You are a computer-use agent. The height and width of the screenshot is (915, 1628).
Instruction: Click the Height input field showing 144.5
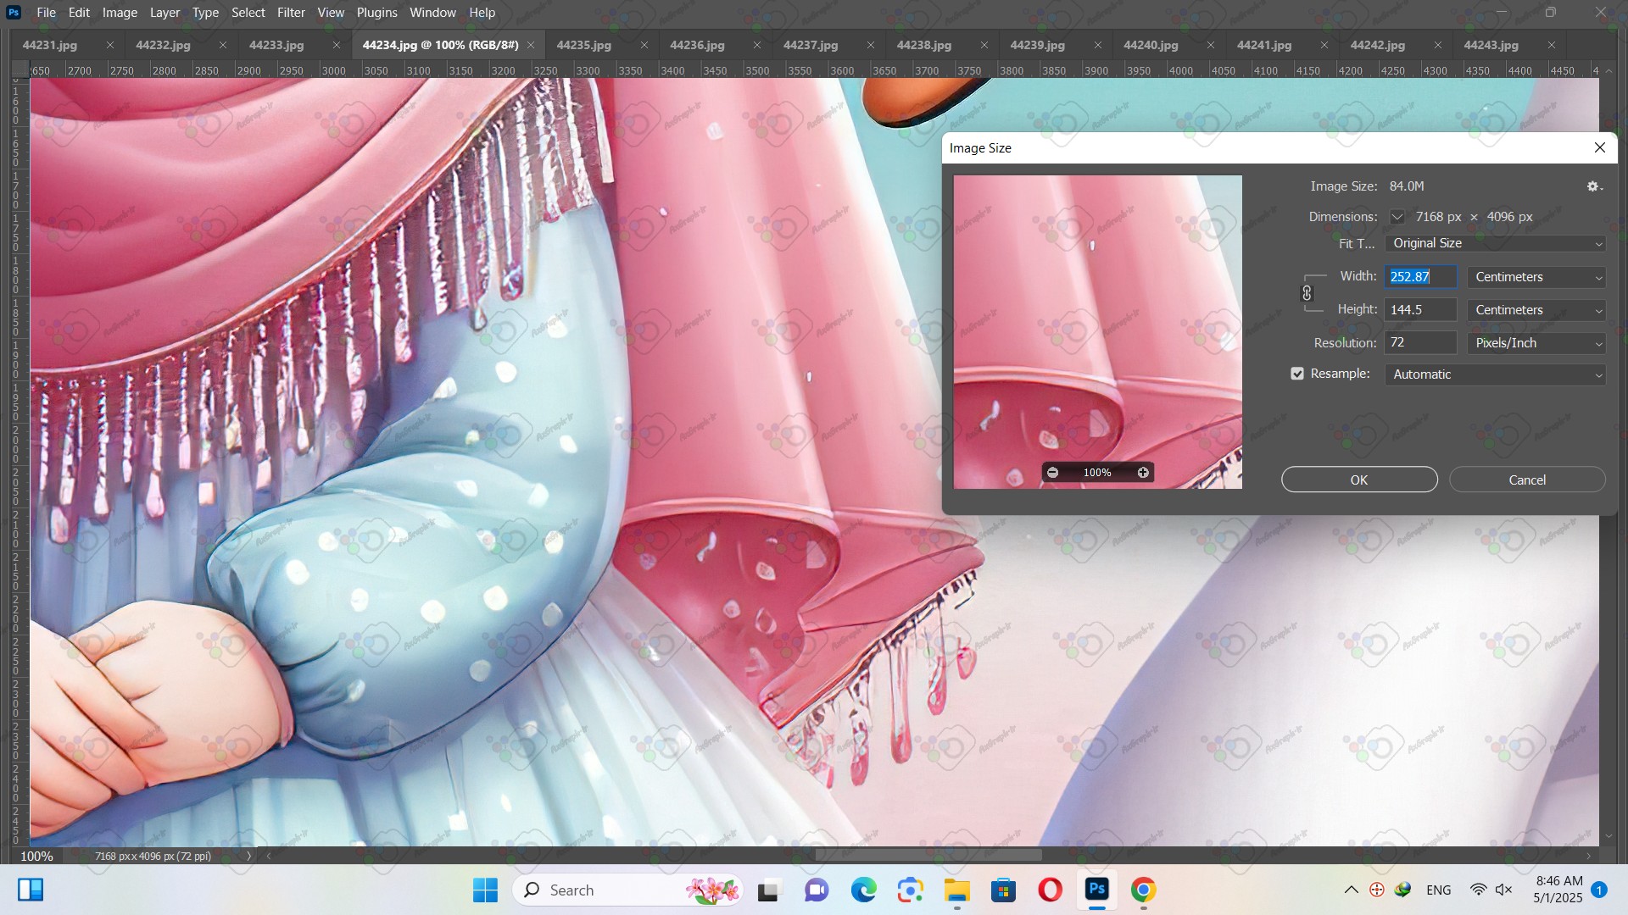1421,310
